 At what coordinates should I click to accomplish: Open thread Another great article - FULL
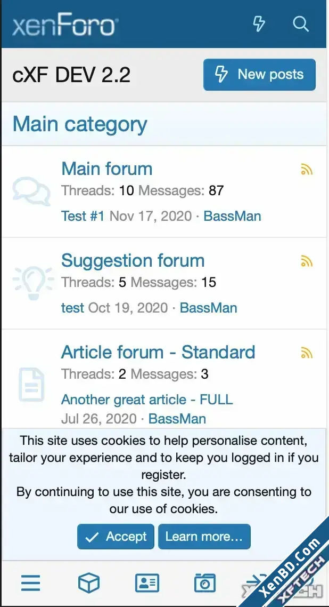coord(147,400)
